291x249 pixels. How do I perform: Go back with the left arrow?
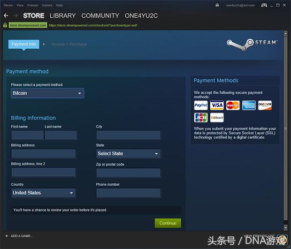click(x=6, y=15)
